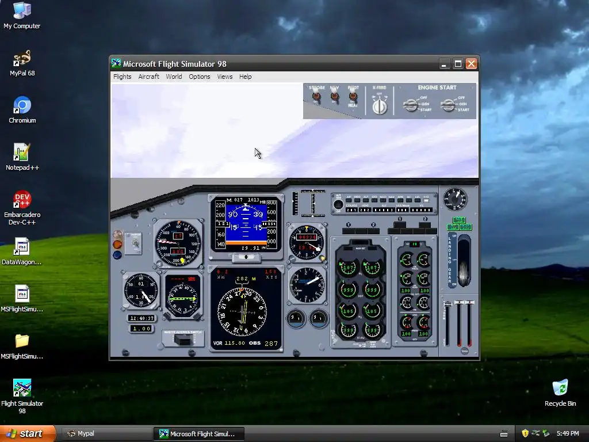
Task: Toggle the autopilot A/T ARM knob
Action: pyautogui.click(x=338, y=204)
